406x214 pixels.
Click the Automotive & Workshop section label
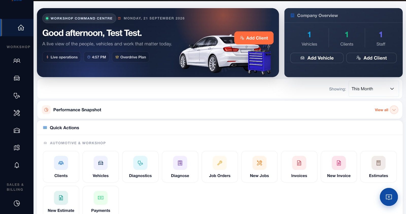[78, 143]
